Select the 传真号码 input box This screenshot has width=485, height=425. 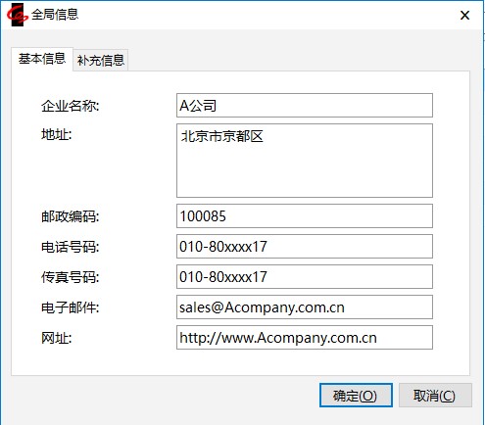[305, 277]
